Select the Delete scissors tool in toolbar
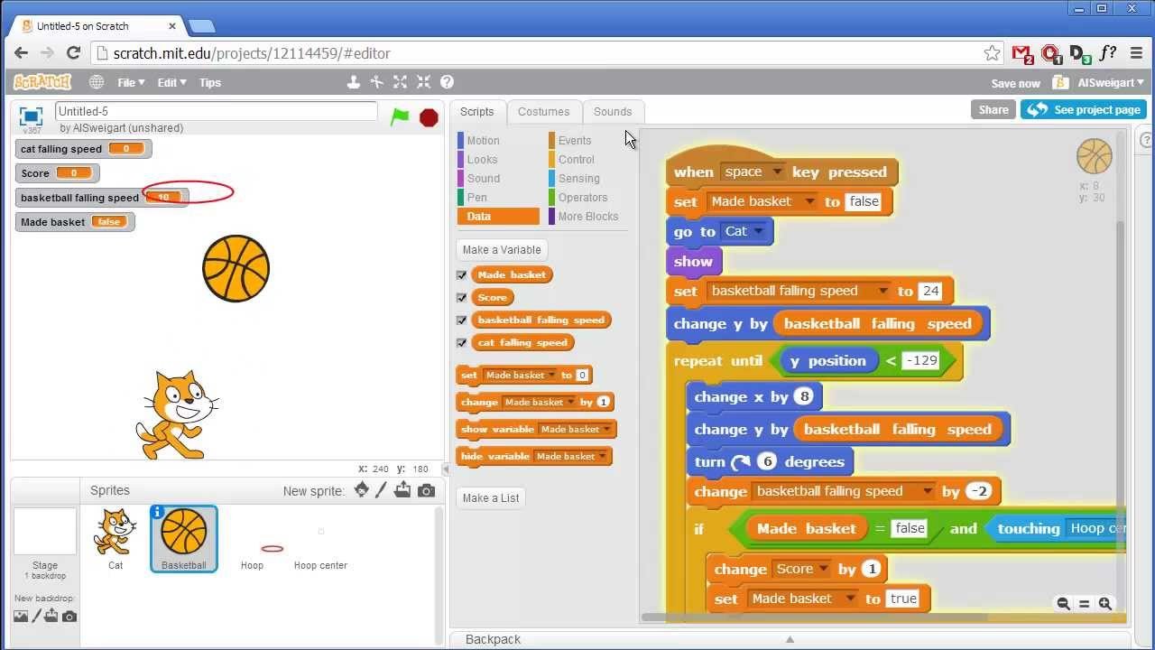 coord(377,82)
